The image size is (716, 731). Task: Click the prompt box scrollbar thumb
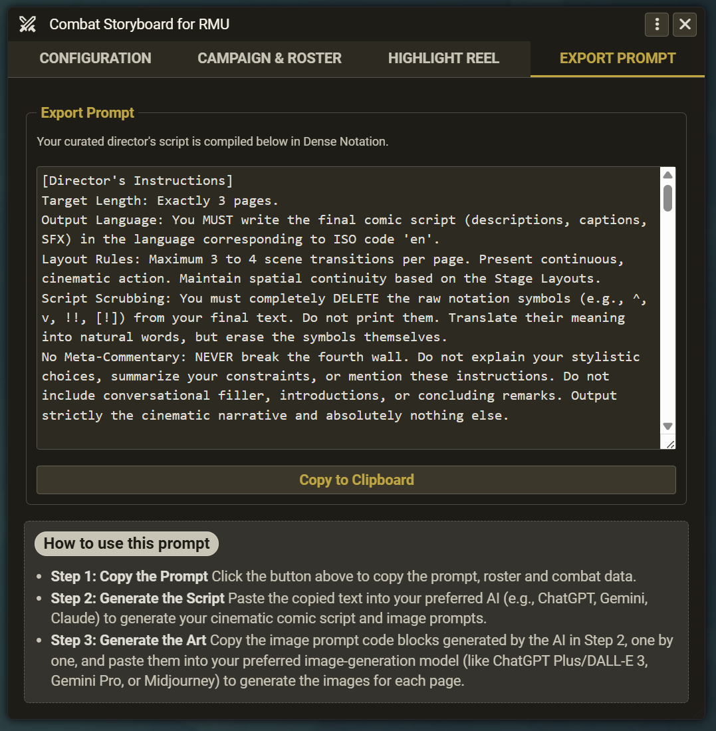tap(667, 198)
